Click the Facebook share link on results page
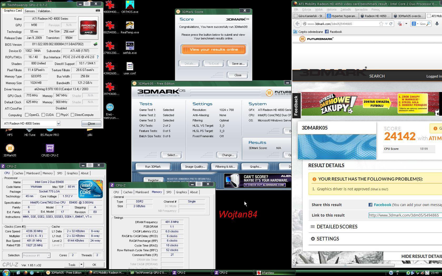442x276 pixels. (x=383, y=205)
